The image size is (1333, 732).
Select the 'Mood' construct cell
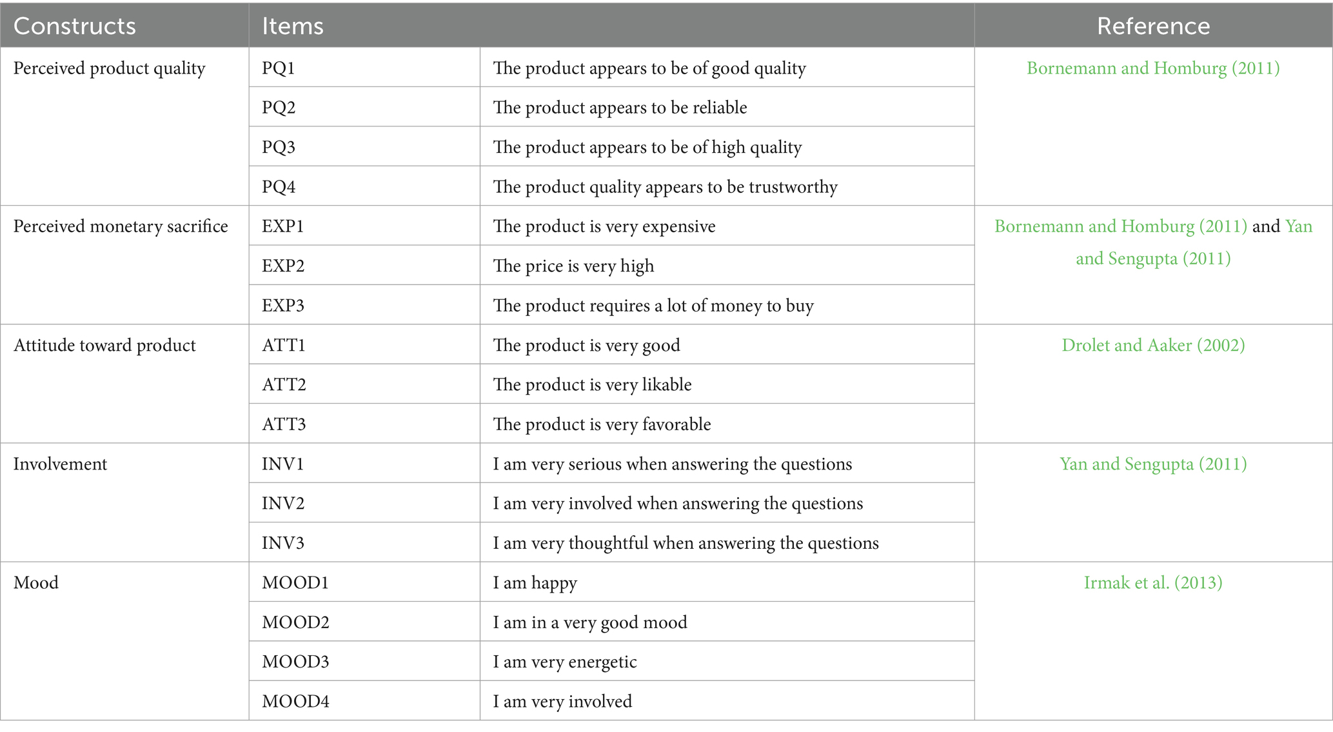(124, 641)
